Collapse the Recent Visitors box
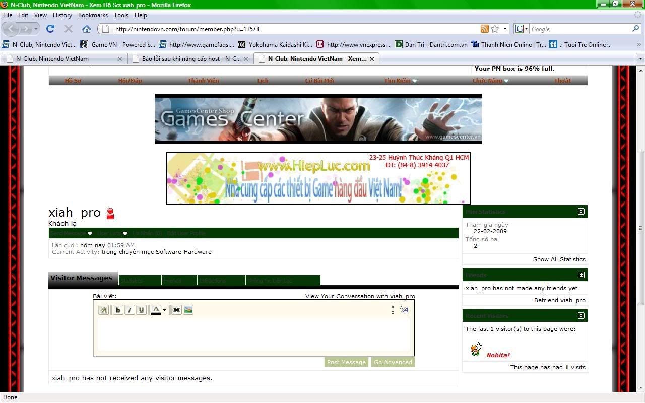The width and height of the screenshot is (645, 403). point(581,316)
